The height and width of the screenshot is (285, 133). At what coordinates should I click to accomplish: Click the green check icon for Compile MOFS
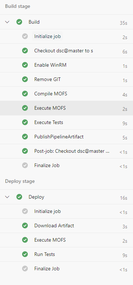point(25,94)
